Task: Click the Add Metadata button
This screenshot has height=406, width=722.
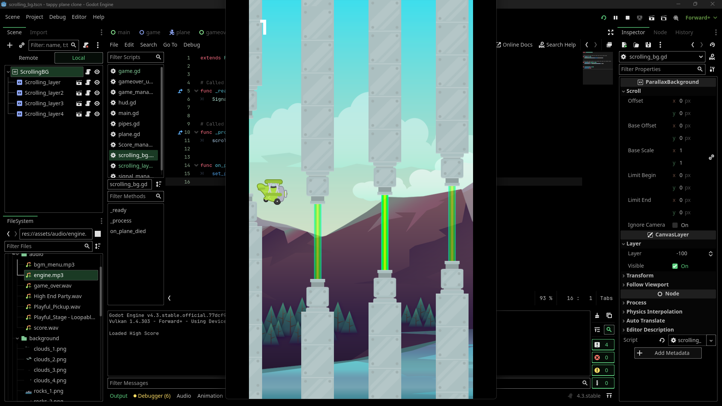Action: pos(668,353)
